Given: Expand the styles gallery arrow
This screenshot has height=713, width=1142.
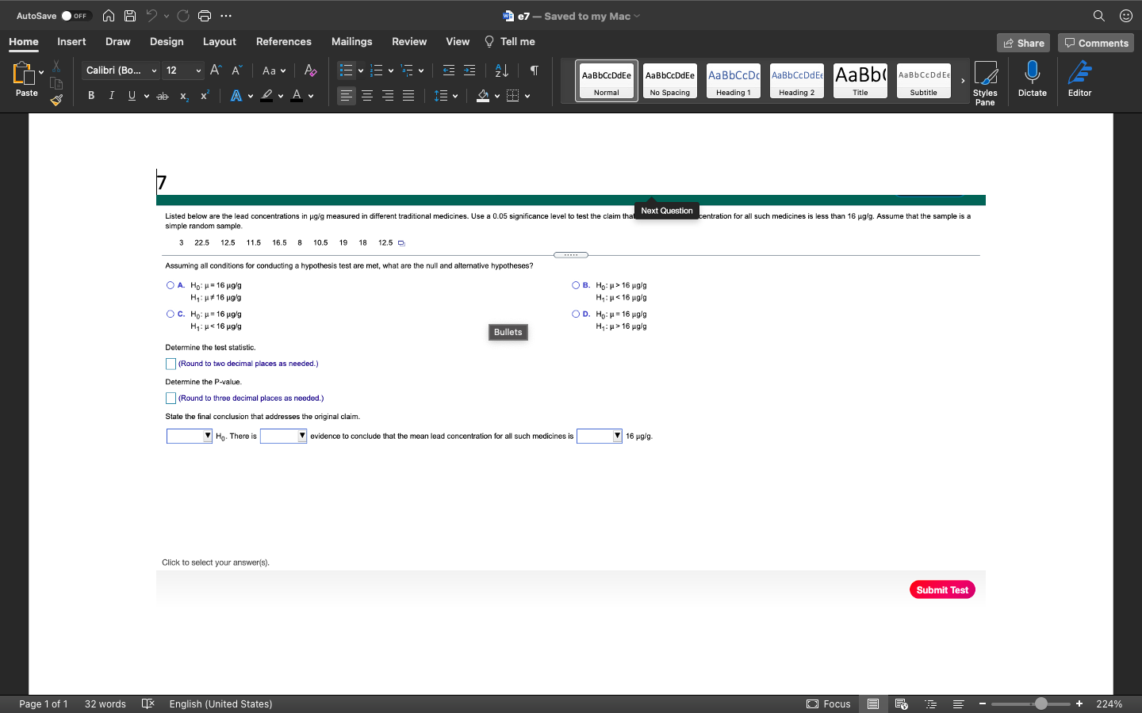Looking at the screenshot, I should pos(963,80).
